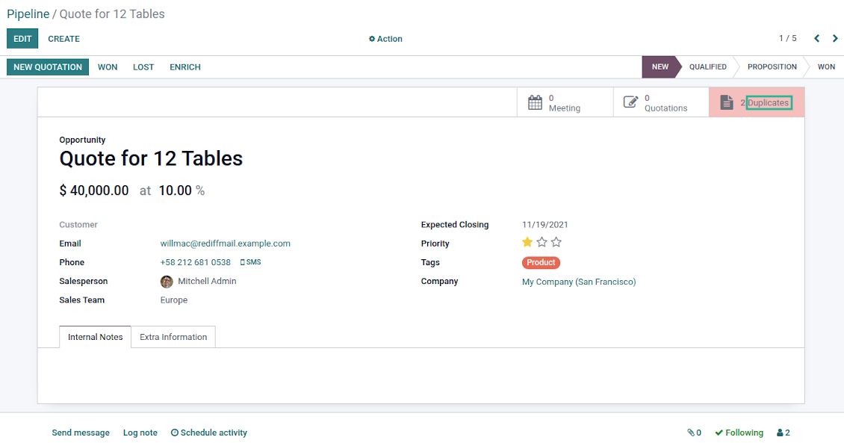Set priority to third star
844x443 pixels.
(x=556, y=242)
